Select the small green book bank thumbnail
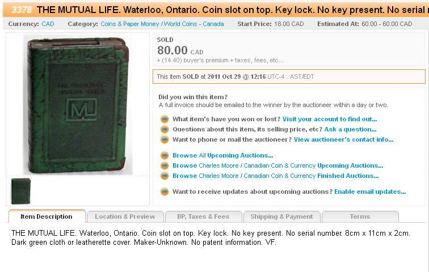Image resolution: width=429 pixels, height=272 pixels. [x=21, y=191]
